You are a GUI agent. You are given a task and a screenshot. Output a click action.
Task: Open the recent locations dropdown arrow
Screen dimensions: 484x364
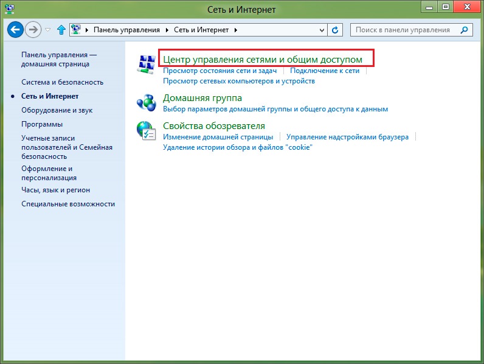(47, 30)
